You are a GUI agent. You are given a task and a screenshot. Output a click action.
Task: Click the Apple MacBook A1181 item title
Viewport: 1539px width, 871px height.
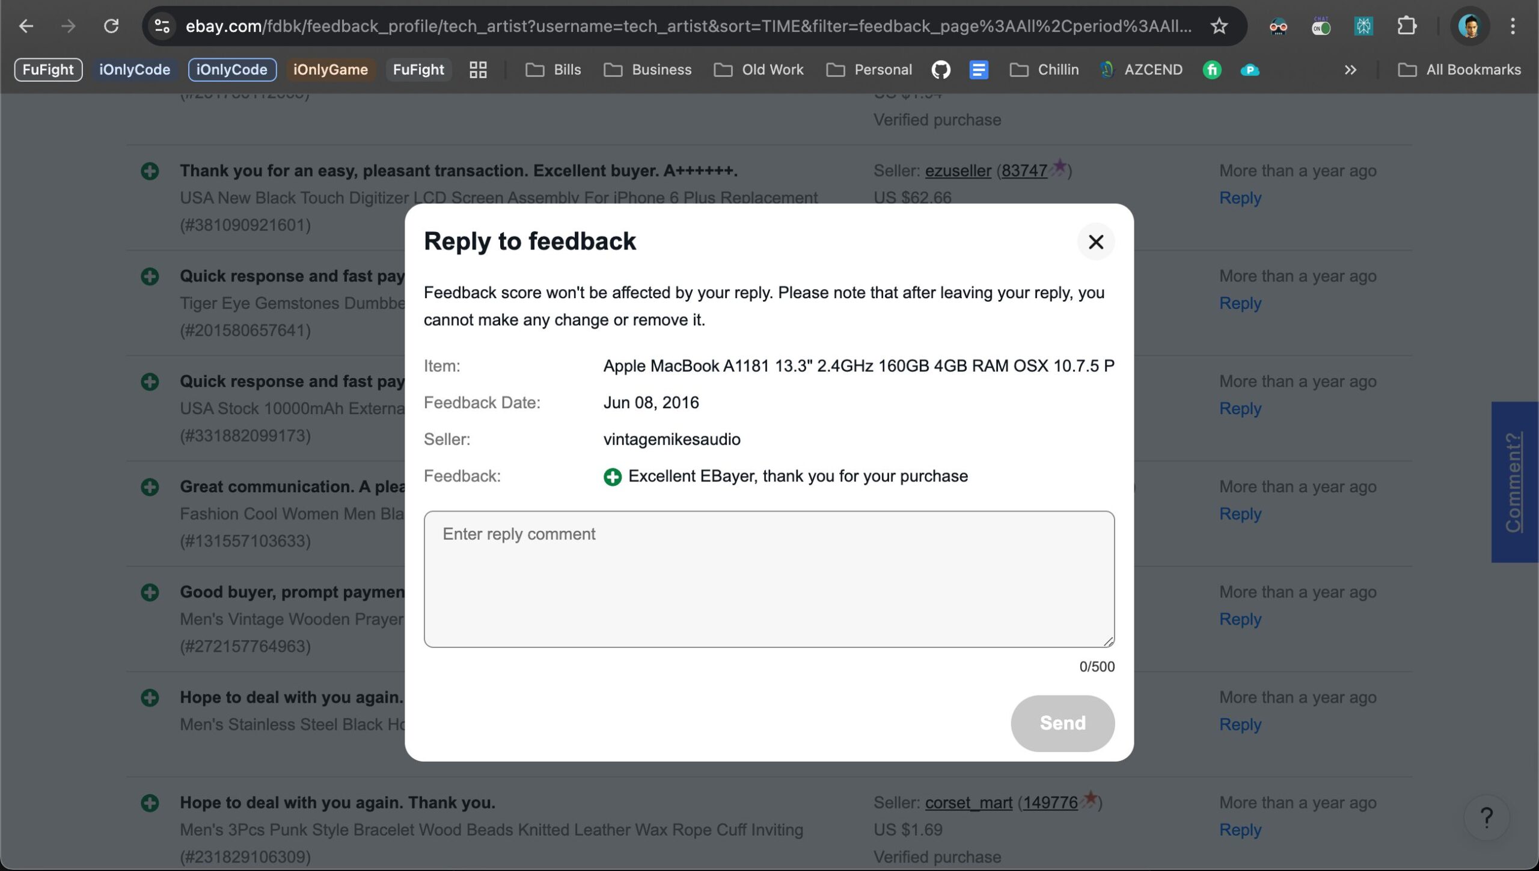(x=858, y=366)
